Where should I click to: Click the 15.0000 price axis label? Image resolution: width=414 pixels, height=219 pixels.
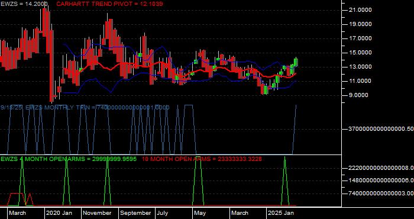[x=360, y=53]
